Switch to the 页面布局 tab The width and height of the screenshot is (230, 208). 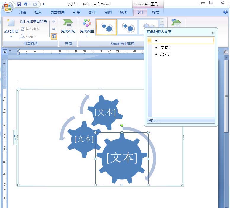click(57, 12)
